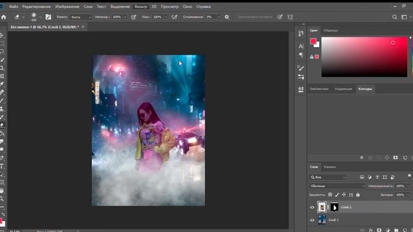Open the flow Наж. dropdown arrow
This screenshot has height=232, width=413.
pyautogui.click(x=165, y=17)
